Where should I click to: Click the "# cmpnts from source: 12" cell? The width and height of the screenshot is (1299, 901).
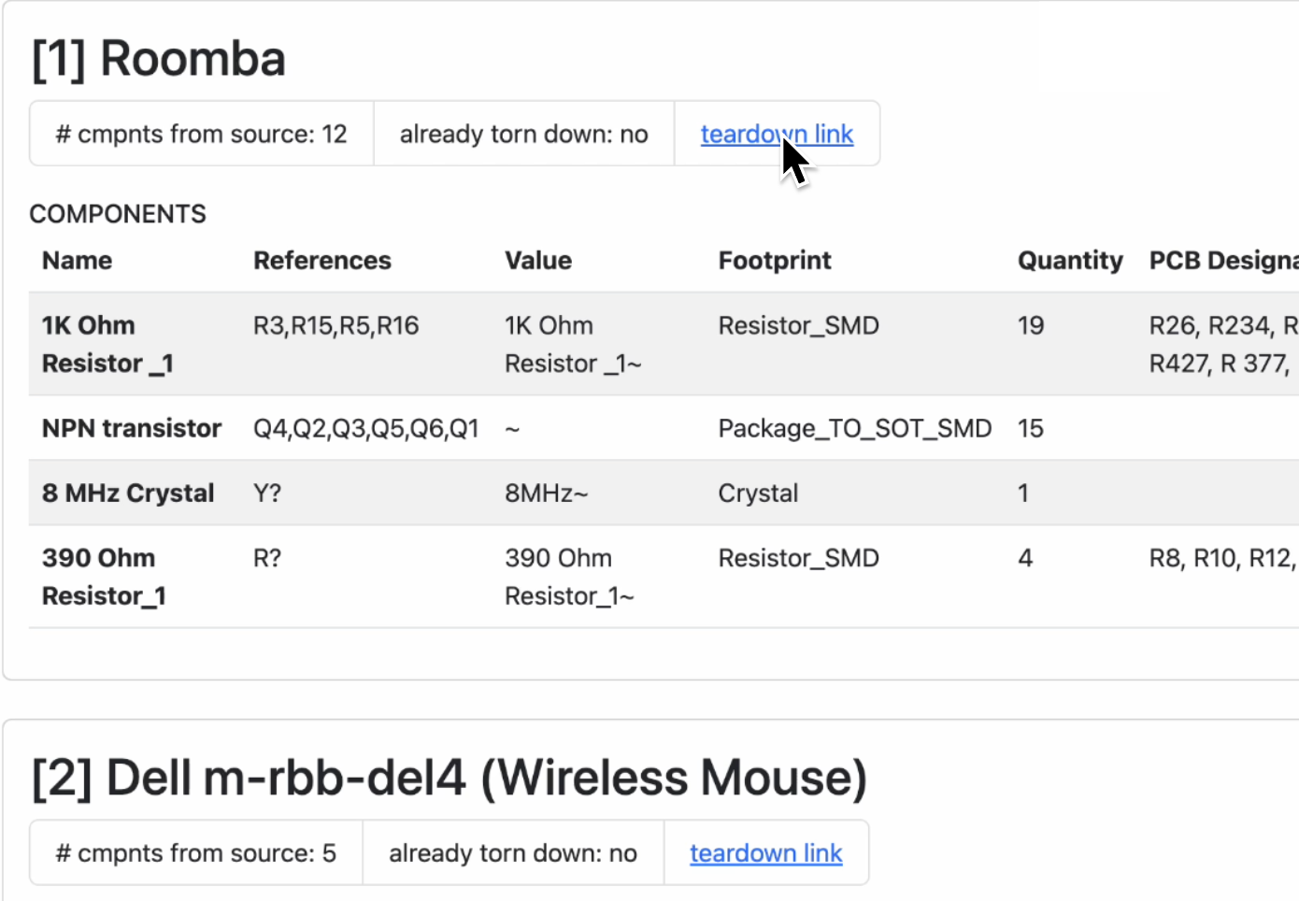tap(201, 135)
